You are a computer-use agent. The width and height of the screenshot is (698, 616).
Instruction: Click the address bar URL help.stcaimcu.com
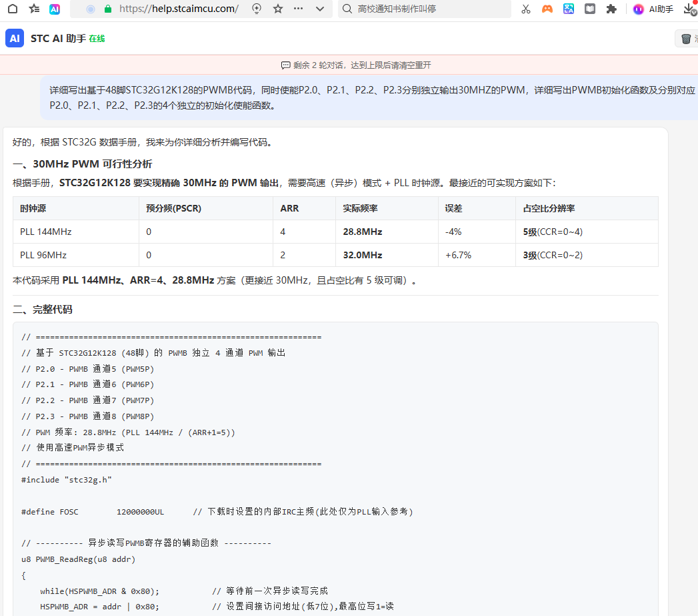coord(179,9)
